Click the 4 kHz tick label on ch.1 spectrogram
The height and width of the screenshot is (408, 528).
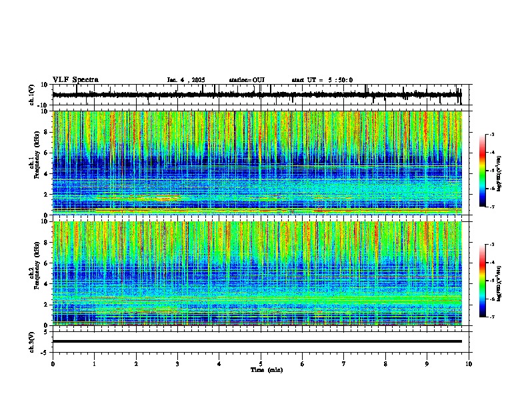point(46,174)
